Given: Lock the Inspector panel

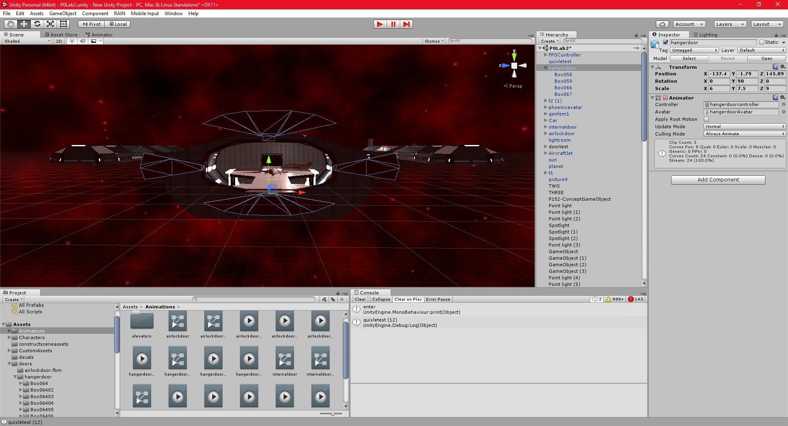Looking at the screenshot, I should (x=776, y=35).
